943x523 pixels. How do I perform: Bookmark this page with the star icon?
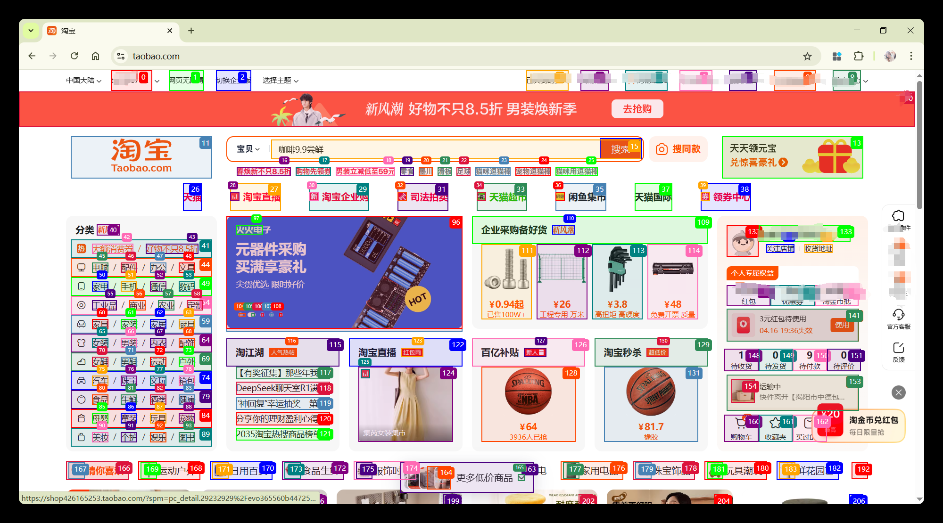tap(807, 57)
